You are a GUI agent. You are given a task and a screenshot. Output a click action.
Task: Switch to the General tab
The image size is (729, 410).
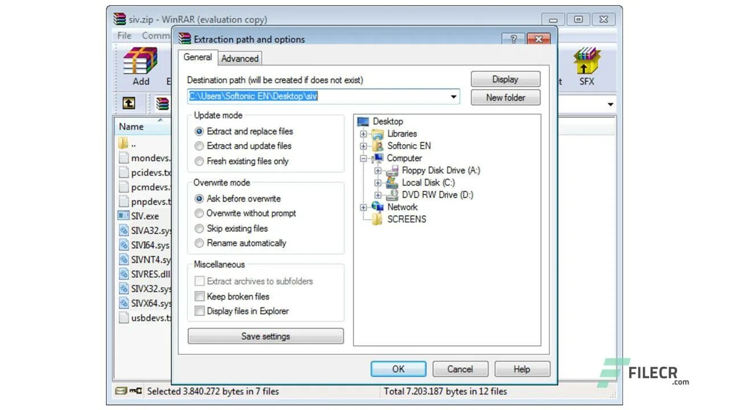198,58
